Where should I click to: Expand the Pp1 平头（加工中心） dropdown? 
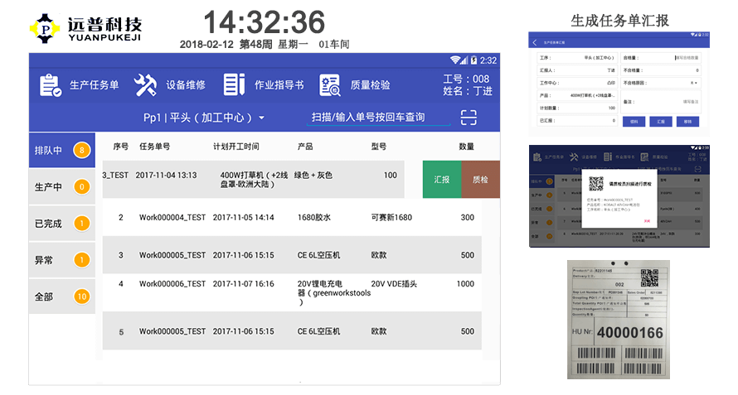pos(204,118)
